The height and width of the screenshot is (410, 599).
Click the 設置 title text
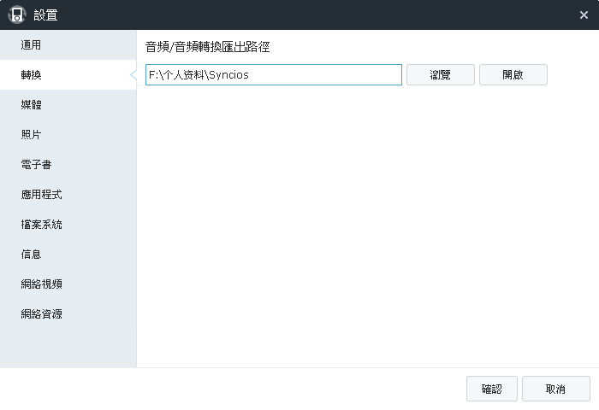45,15
